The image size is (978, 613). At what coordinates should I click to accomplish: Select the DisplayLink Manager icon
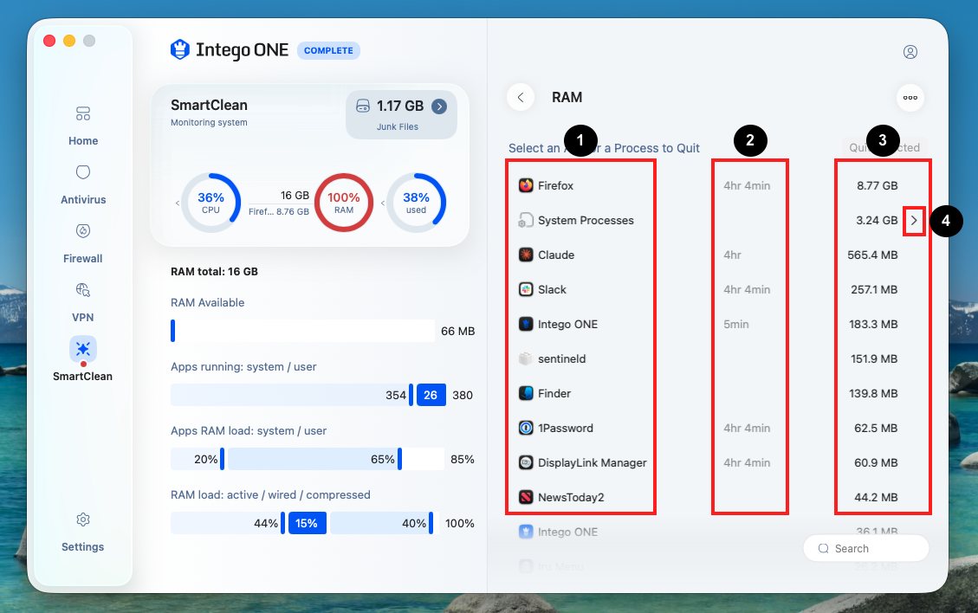pyautogui.click(x=526, y=462)
